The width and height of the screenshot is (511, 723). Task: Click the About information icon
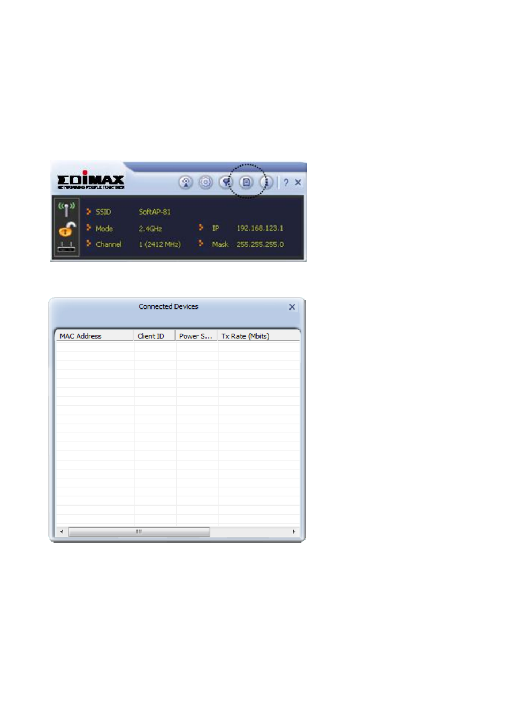click(x=266, y=183)
